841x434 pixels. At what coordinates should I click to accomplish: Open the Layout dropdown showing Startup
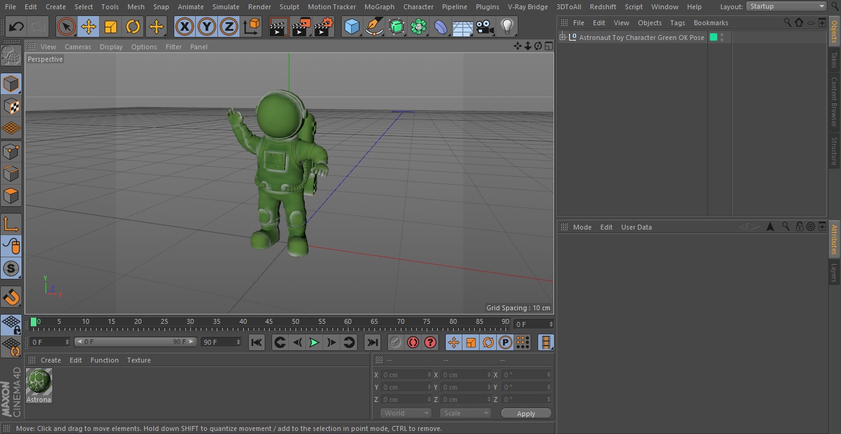click(x=787, y=6)
